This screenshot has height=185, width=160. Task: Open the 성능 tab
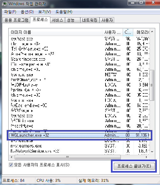(x=72, y=20)
